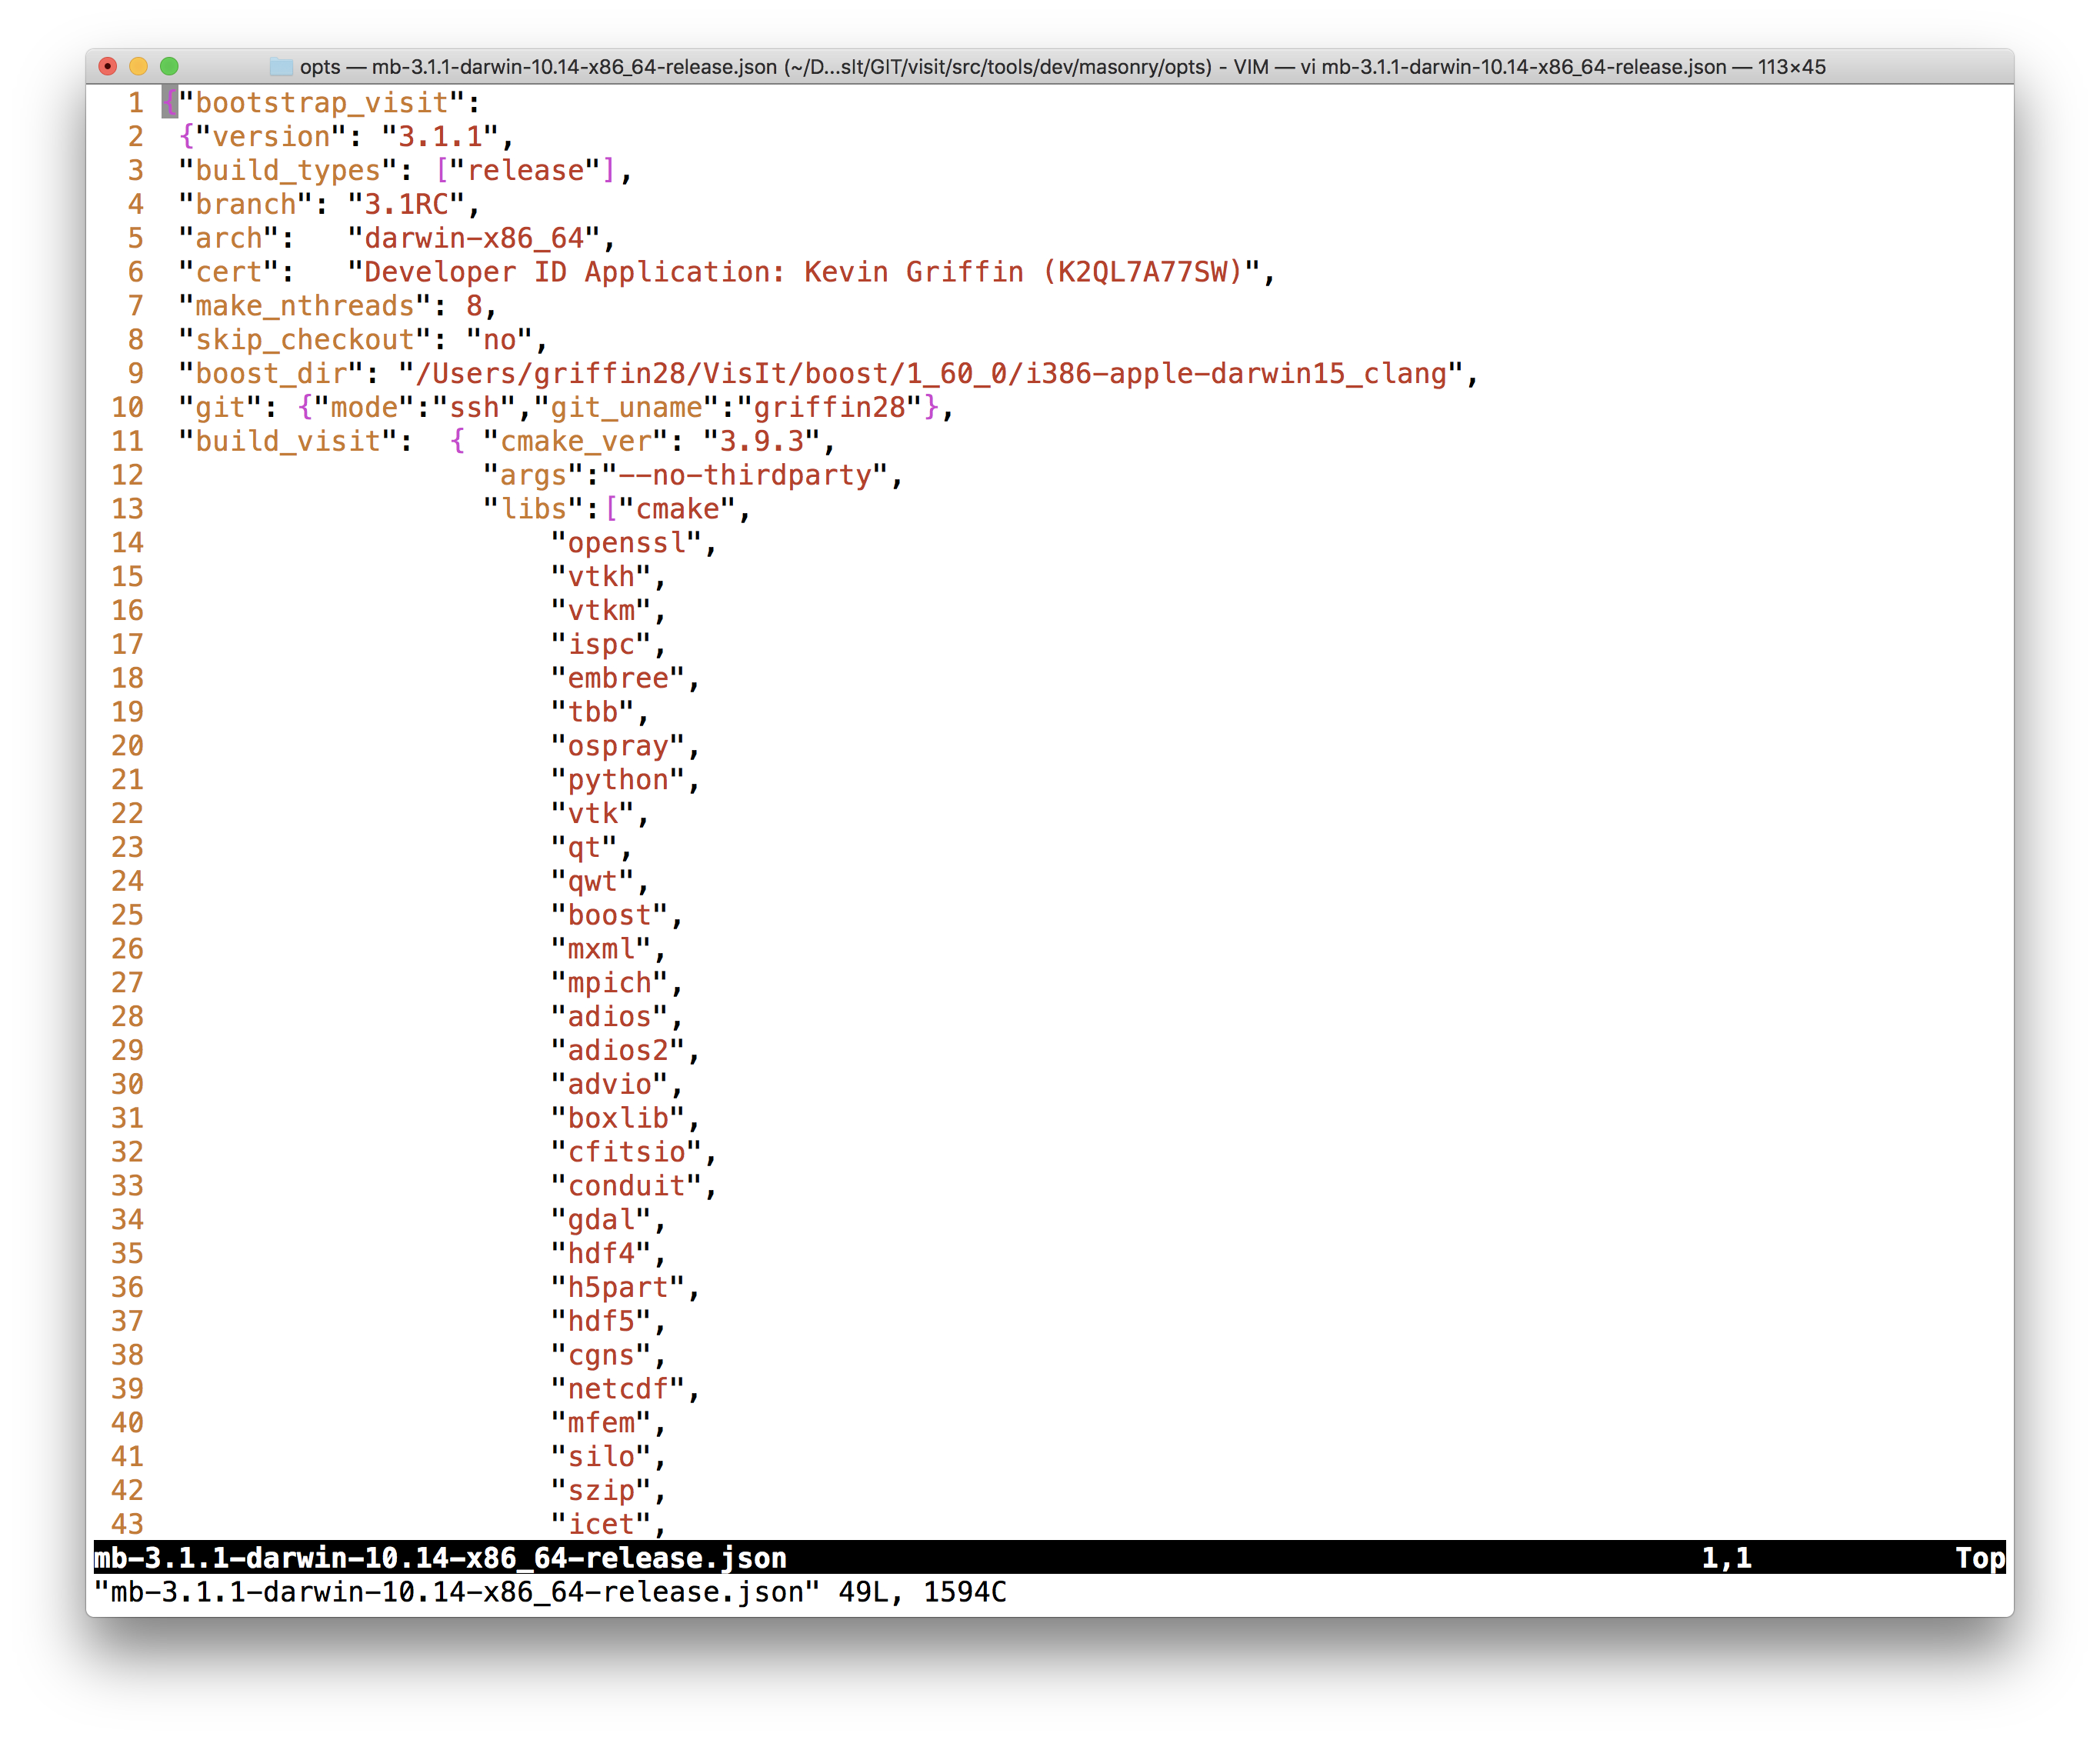Click the git mode value "ssh"
Screen dimensions: 2100x1740
(474, 408)
